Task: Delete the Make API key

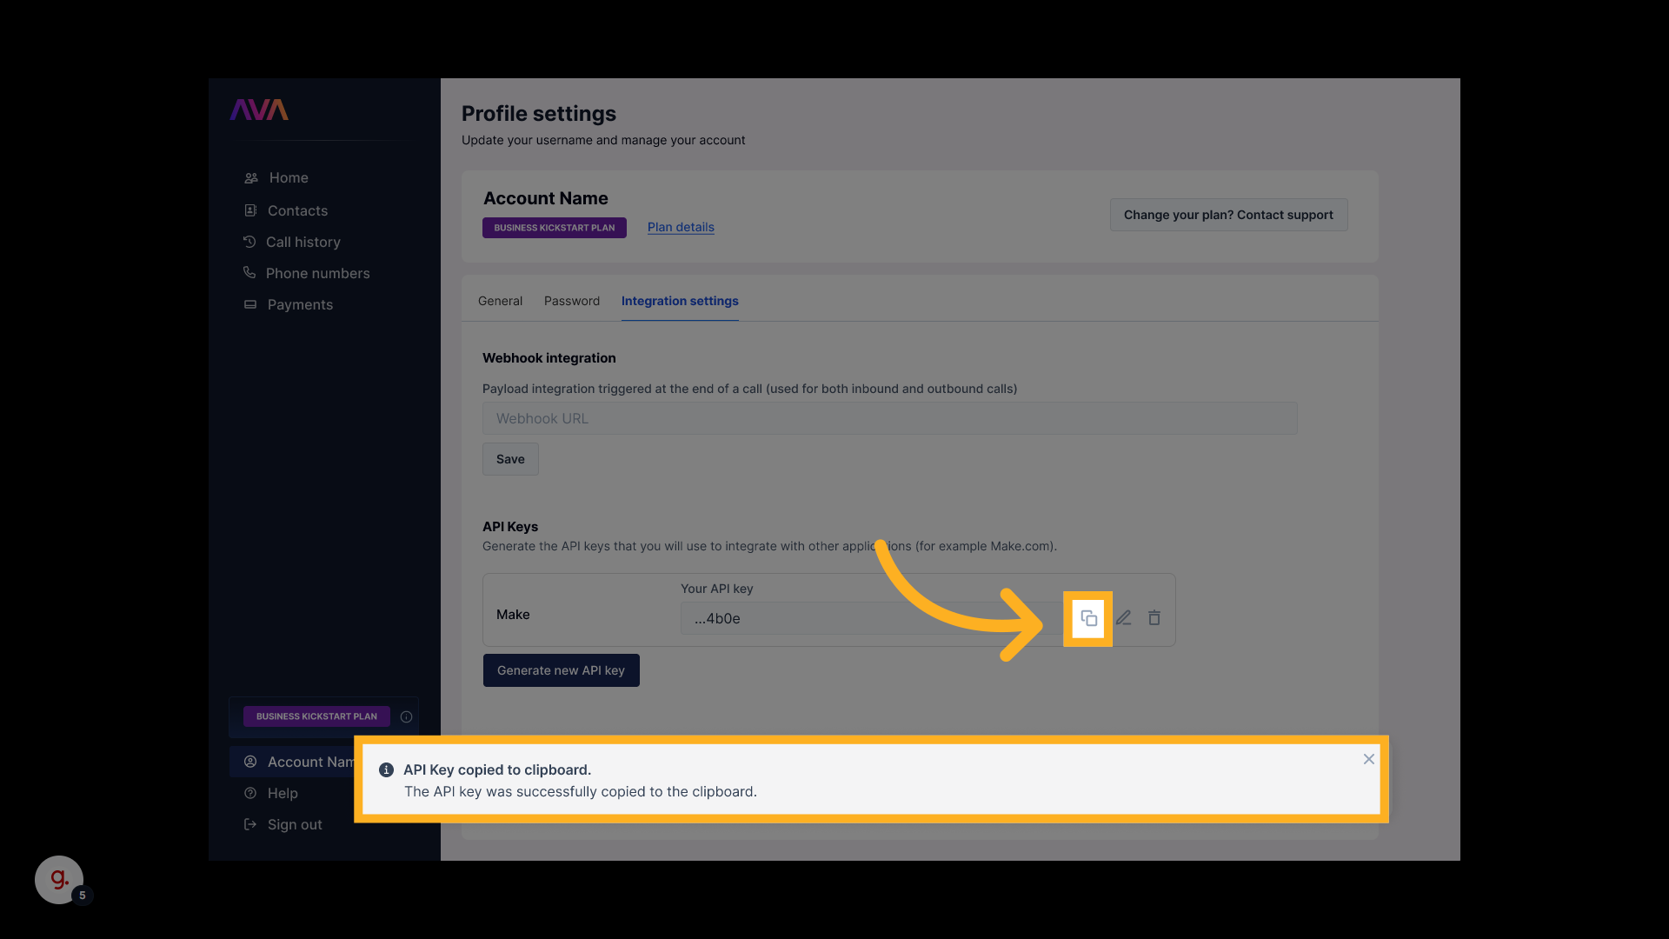Action: [x=1154, y=618]
